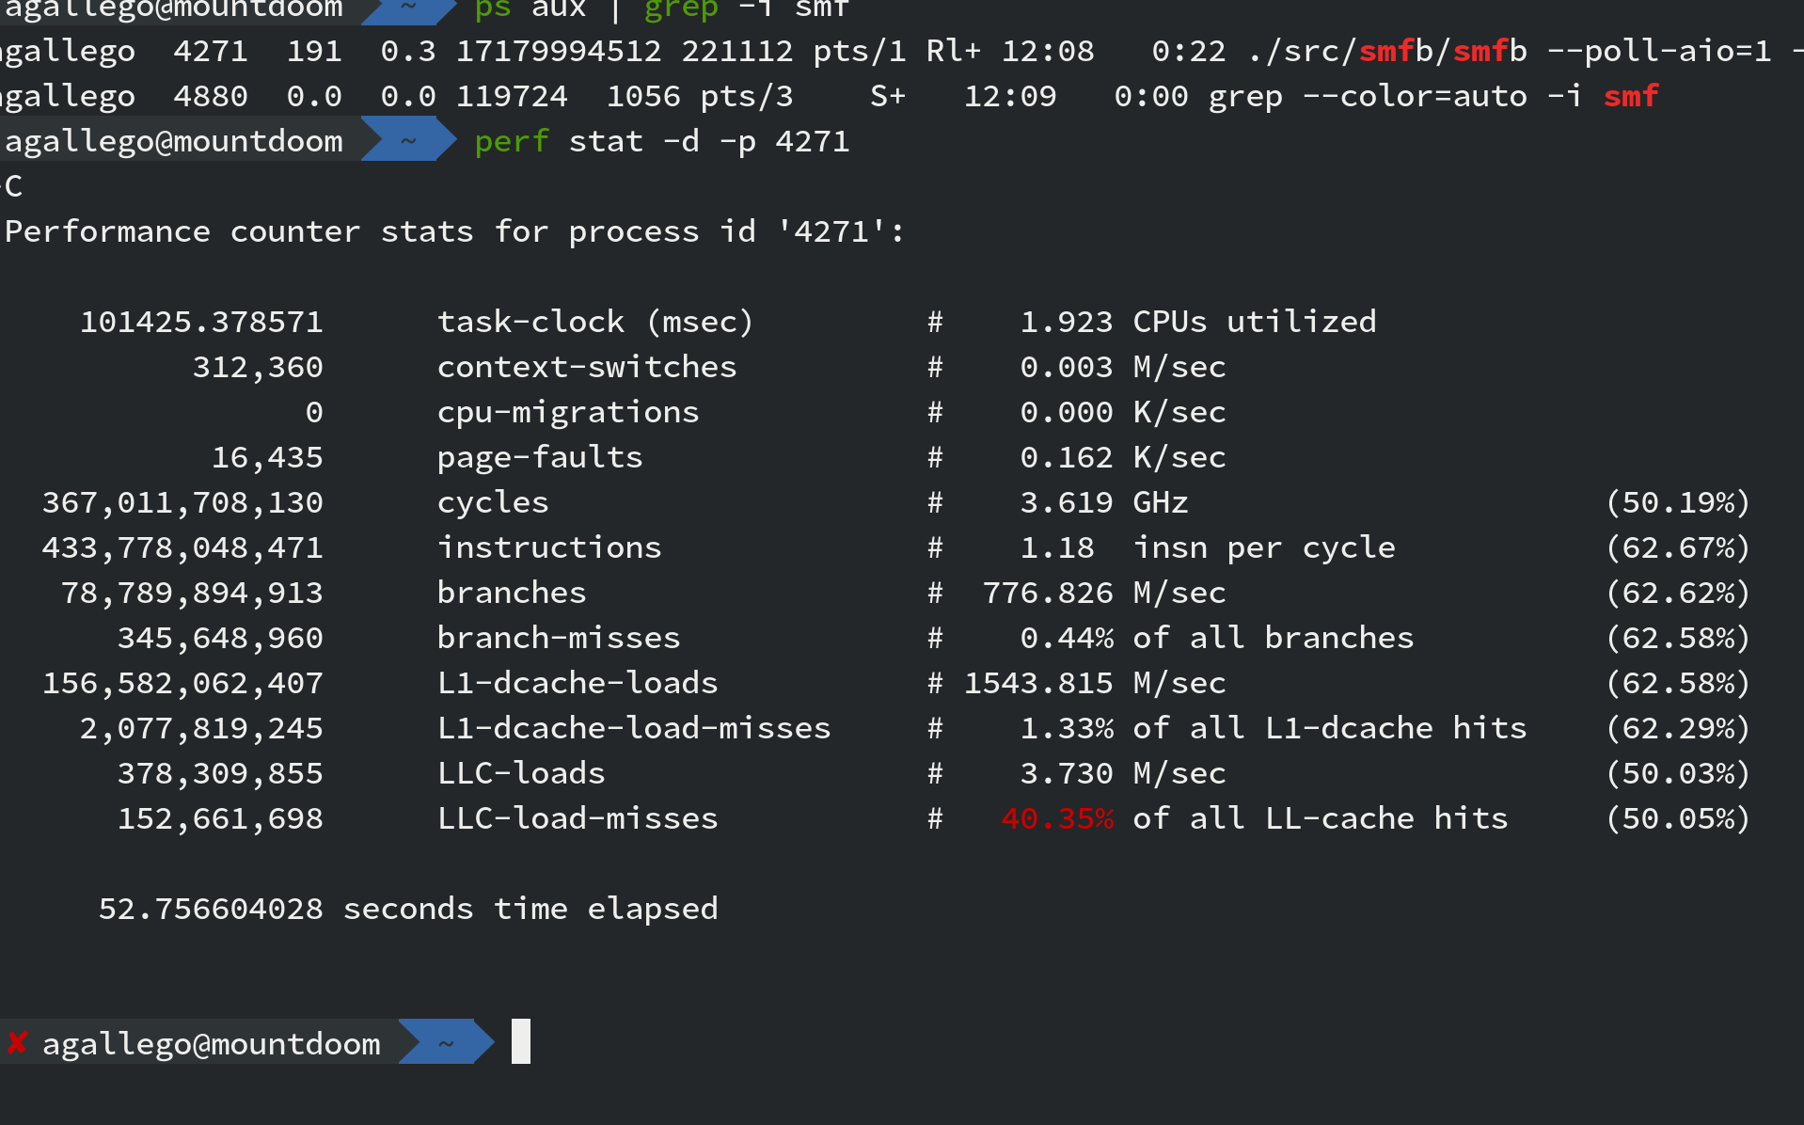Click the task-clock (msec) counter label
Screen dimensions: 1804x1125
(595, 322)
